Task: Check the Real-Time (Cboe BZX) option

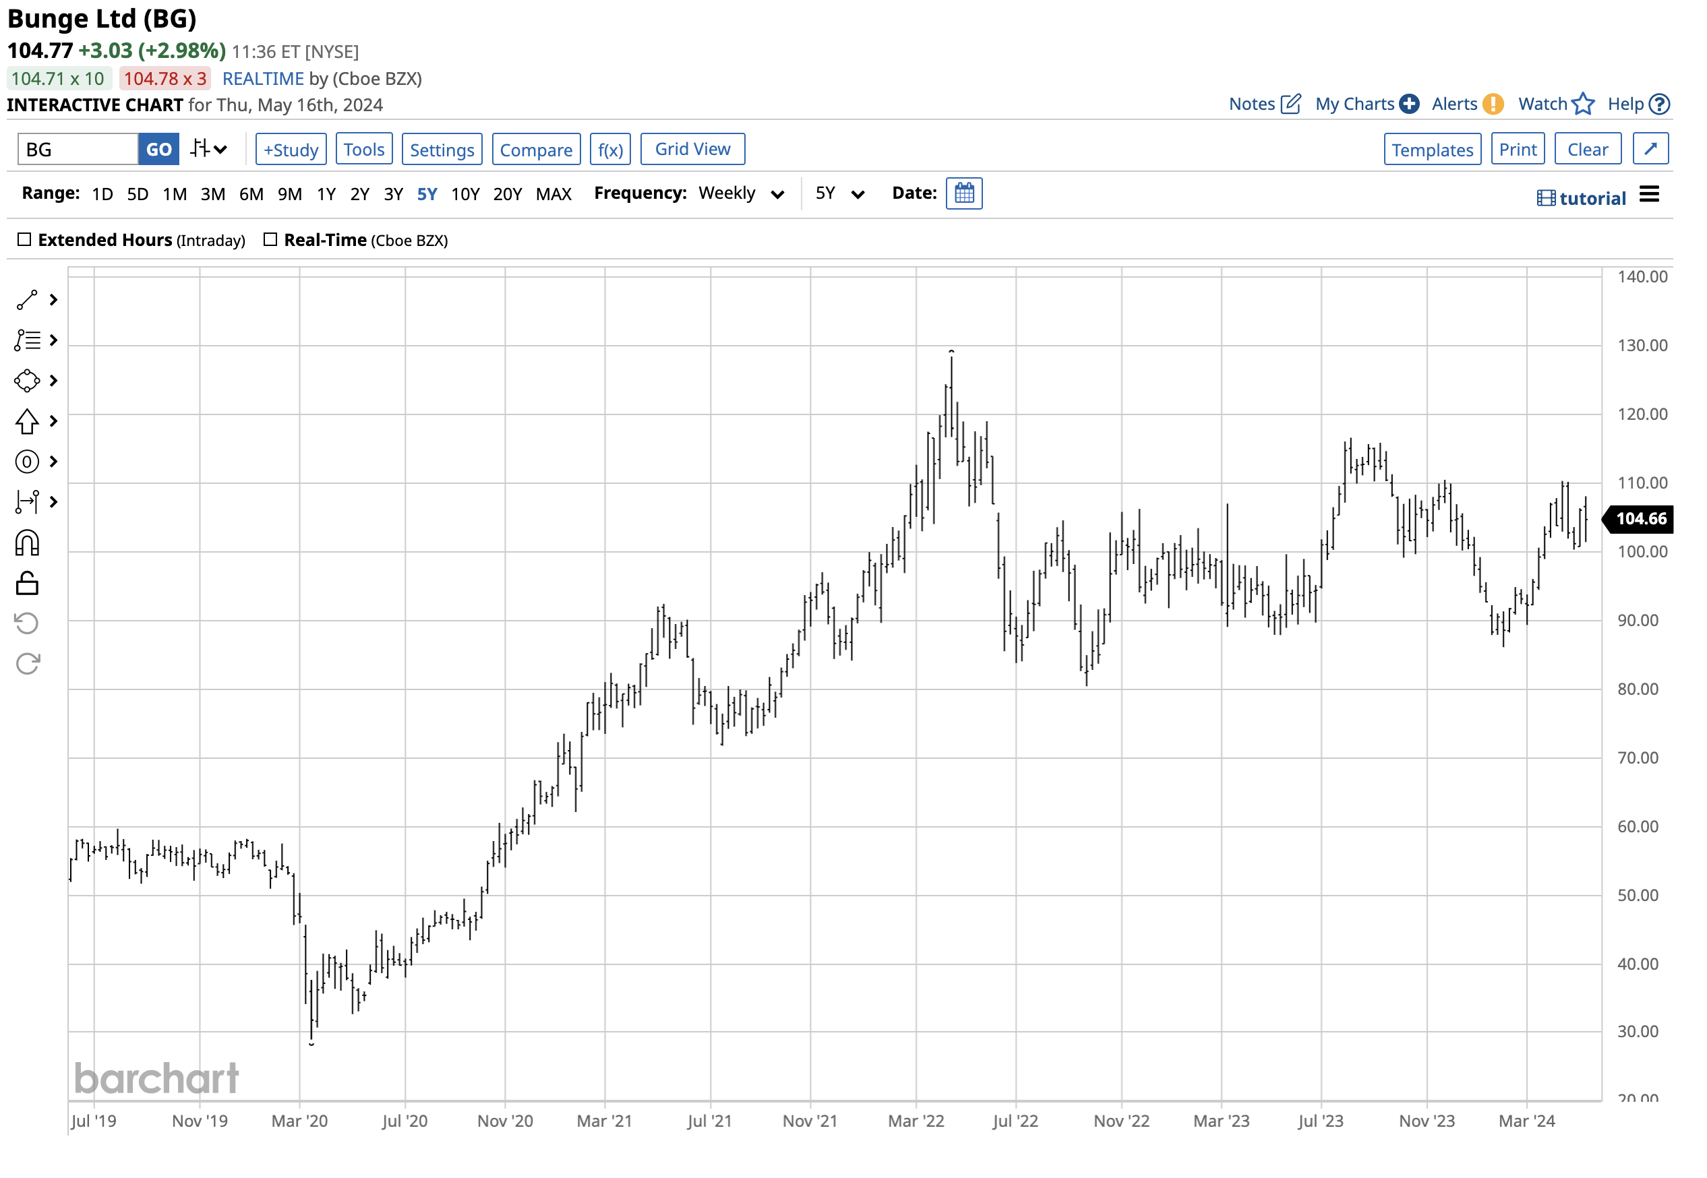Action: click(x=270, y=239)
